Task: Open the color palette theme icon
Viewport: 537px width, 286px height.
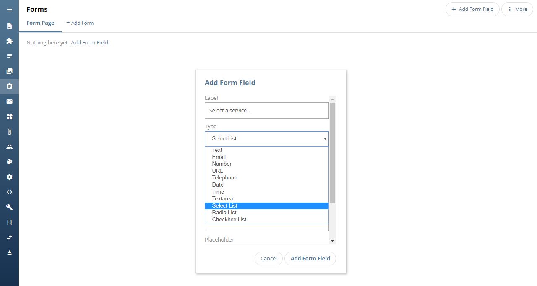Action: point(9,162)
